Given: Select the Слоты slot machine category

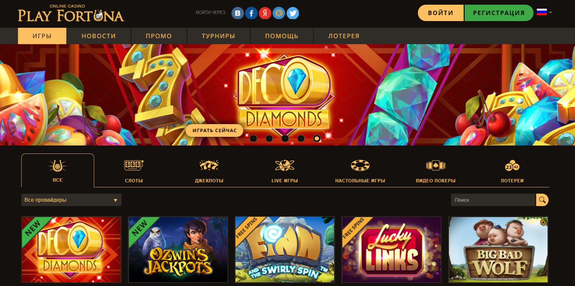Looking at the screenshot, I should [x=134, y=171].
